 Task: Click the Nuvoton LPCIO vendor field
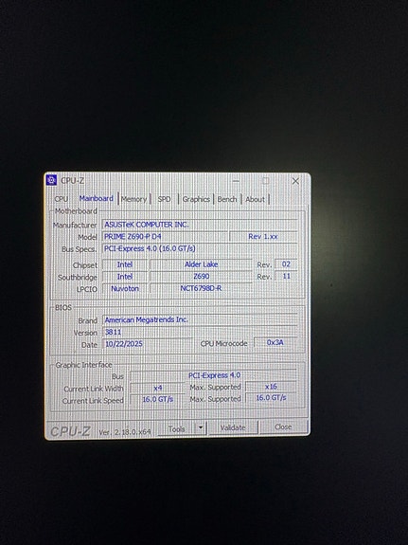pyautogui.click(x=125, y=288)
